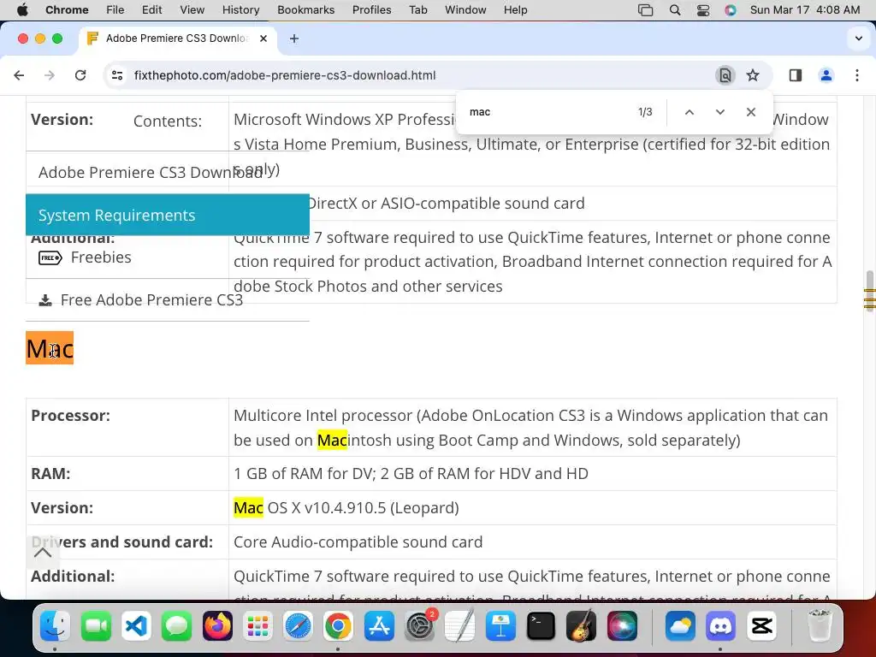Image resolution: width=876 pixels, height=657 pixels.
Task: Bookmark this page with the star
Action: click(x=753, y=75)
